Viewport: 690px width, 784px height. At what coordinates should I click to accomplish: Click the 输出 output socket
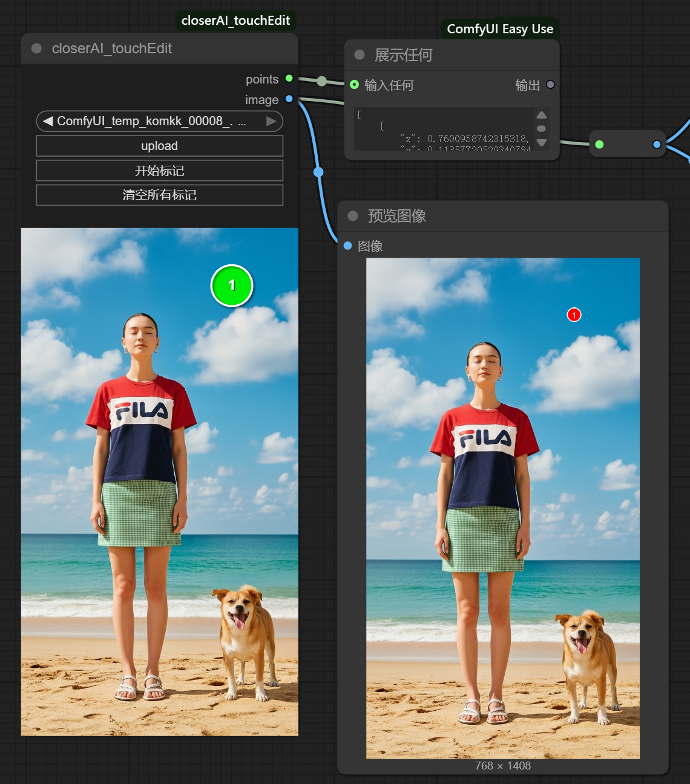(x=550, y=85)
